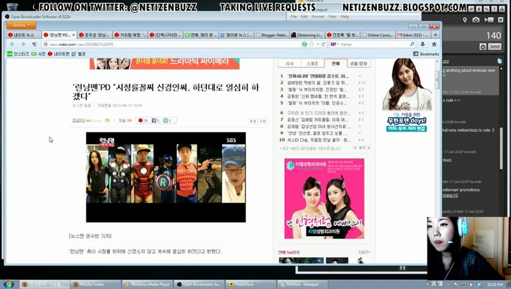
Task: Open the orange Firefox menu button
Action: [x=21, y=25]
